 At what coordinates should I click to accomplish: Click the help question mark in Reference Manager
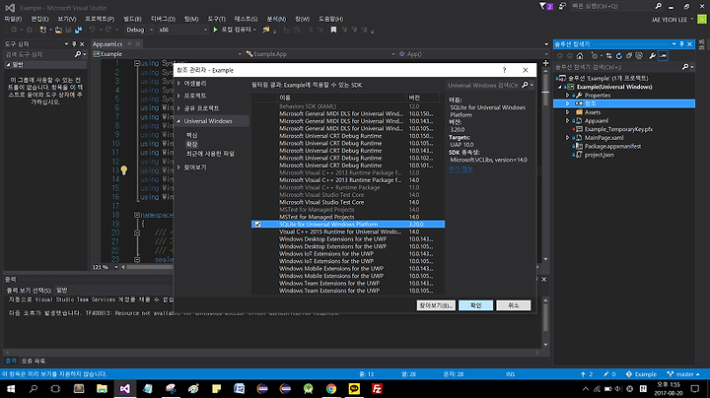[x=504, y=70]
